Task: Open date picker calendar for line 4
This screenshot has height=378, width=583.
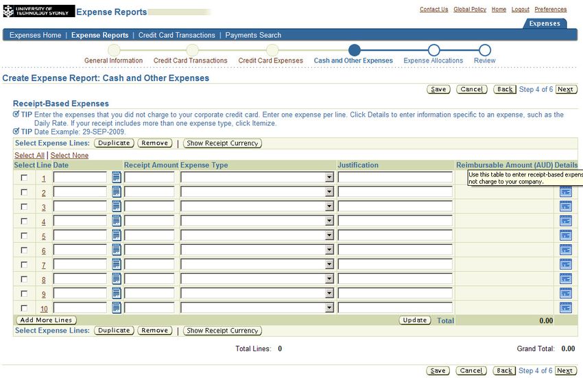Action: (x=117, y=221)
